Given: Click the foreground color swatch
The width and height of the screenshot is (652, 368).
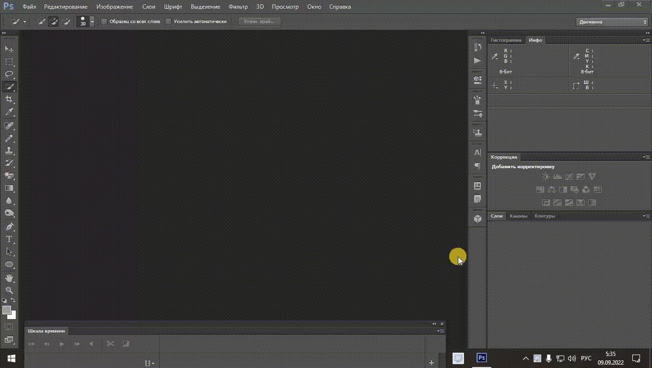Looking at the screenshot, I should (7, 310).
